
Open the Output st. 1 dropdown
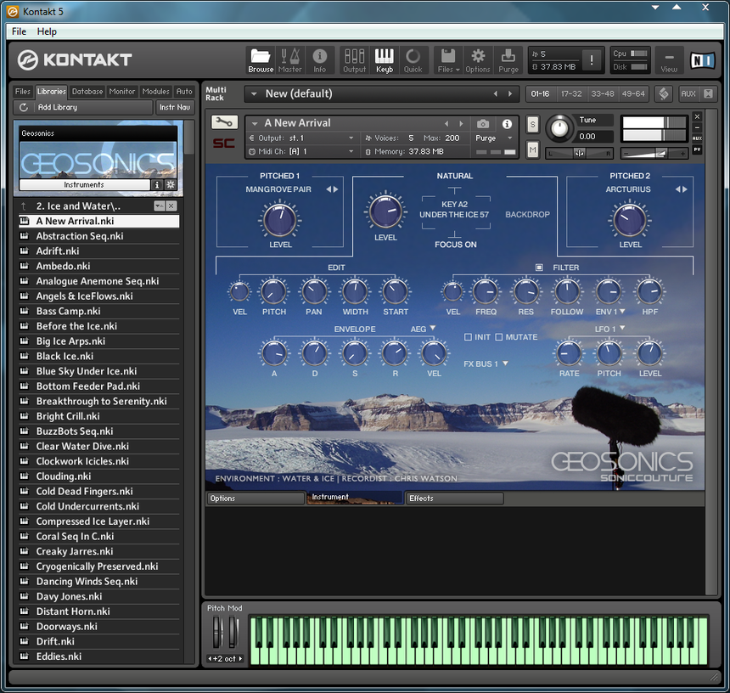pyautogui.click(x=301, y=138)
